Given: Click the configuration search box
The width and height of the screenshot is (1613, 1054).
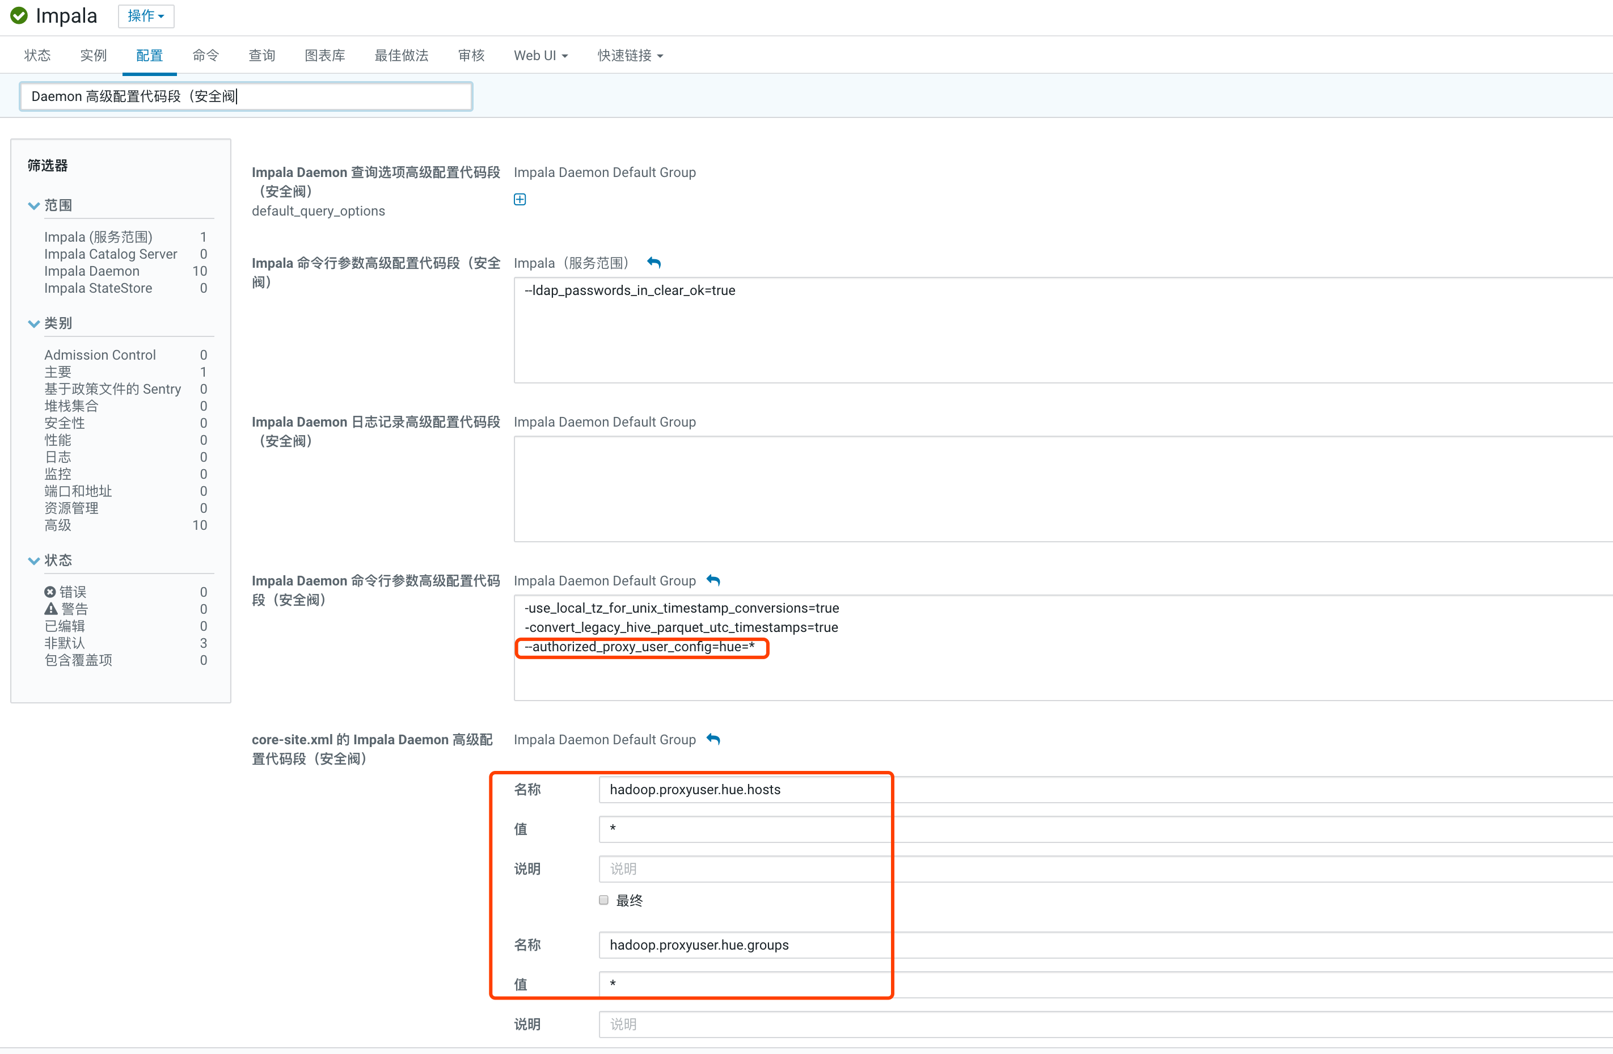Looking at the screenshot, I should point(246,96).
